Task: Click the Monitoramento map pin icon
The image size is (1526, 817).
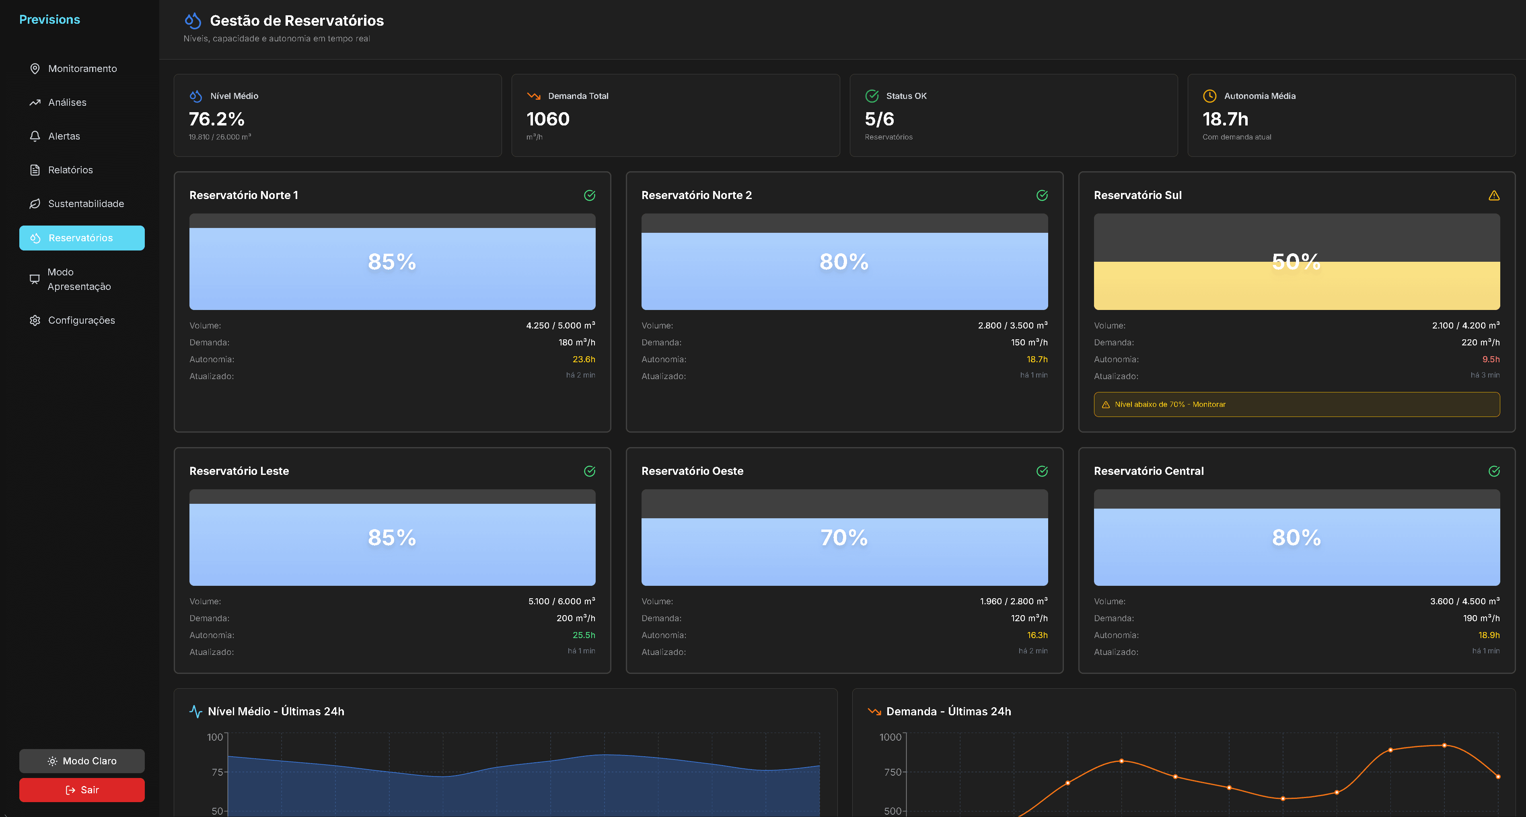Action: 35,69
